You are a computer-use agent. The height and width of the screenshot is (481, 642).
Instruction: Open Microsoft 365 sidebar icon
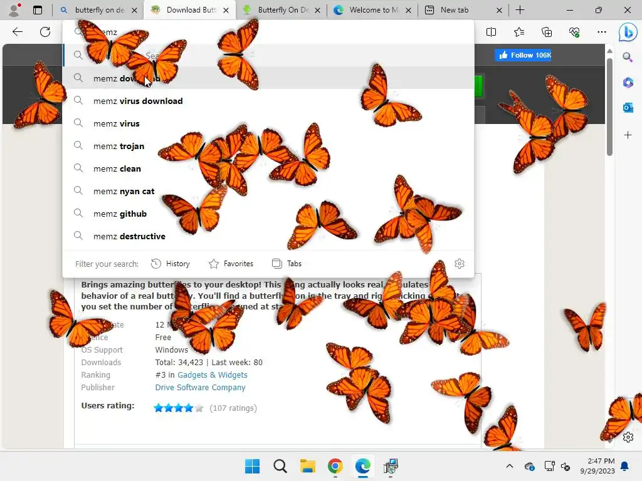click(628, 82)
